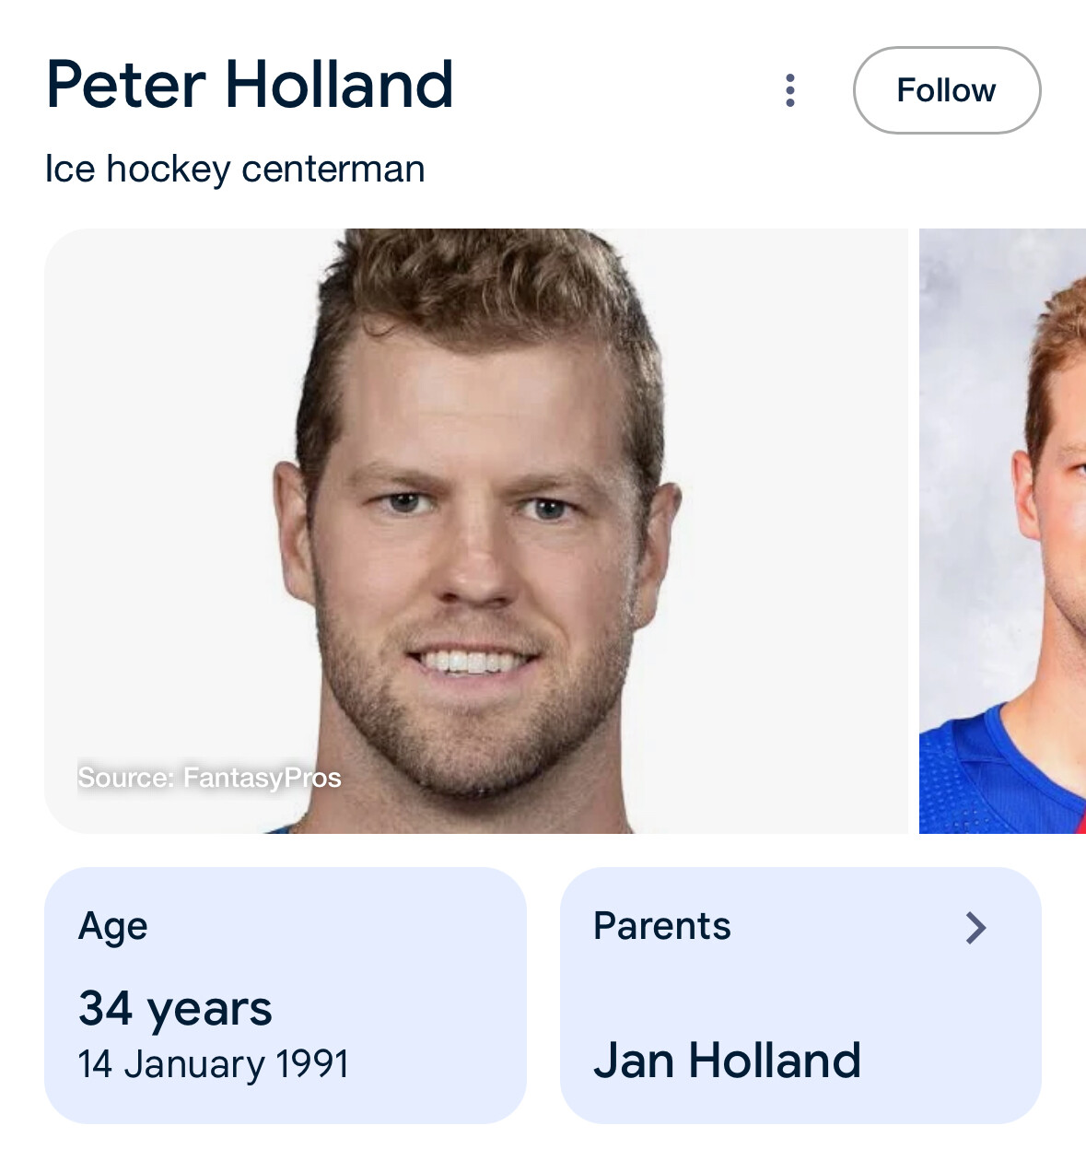Click the Follow button
The width and height of the screenshot is (1086, 1149).
[946, 90]
